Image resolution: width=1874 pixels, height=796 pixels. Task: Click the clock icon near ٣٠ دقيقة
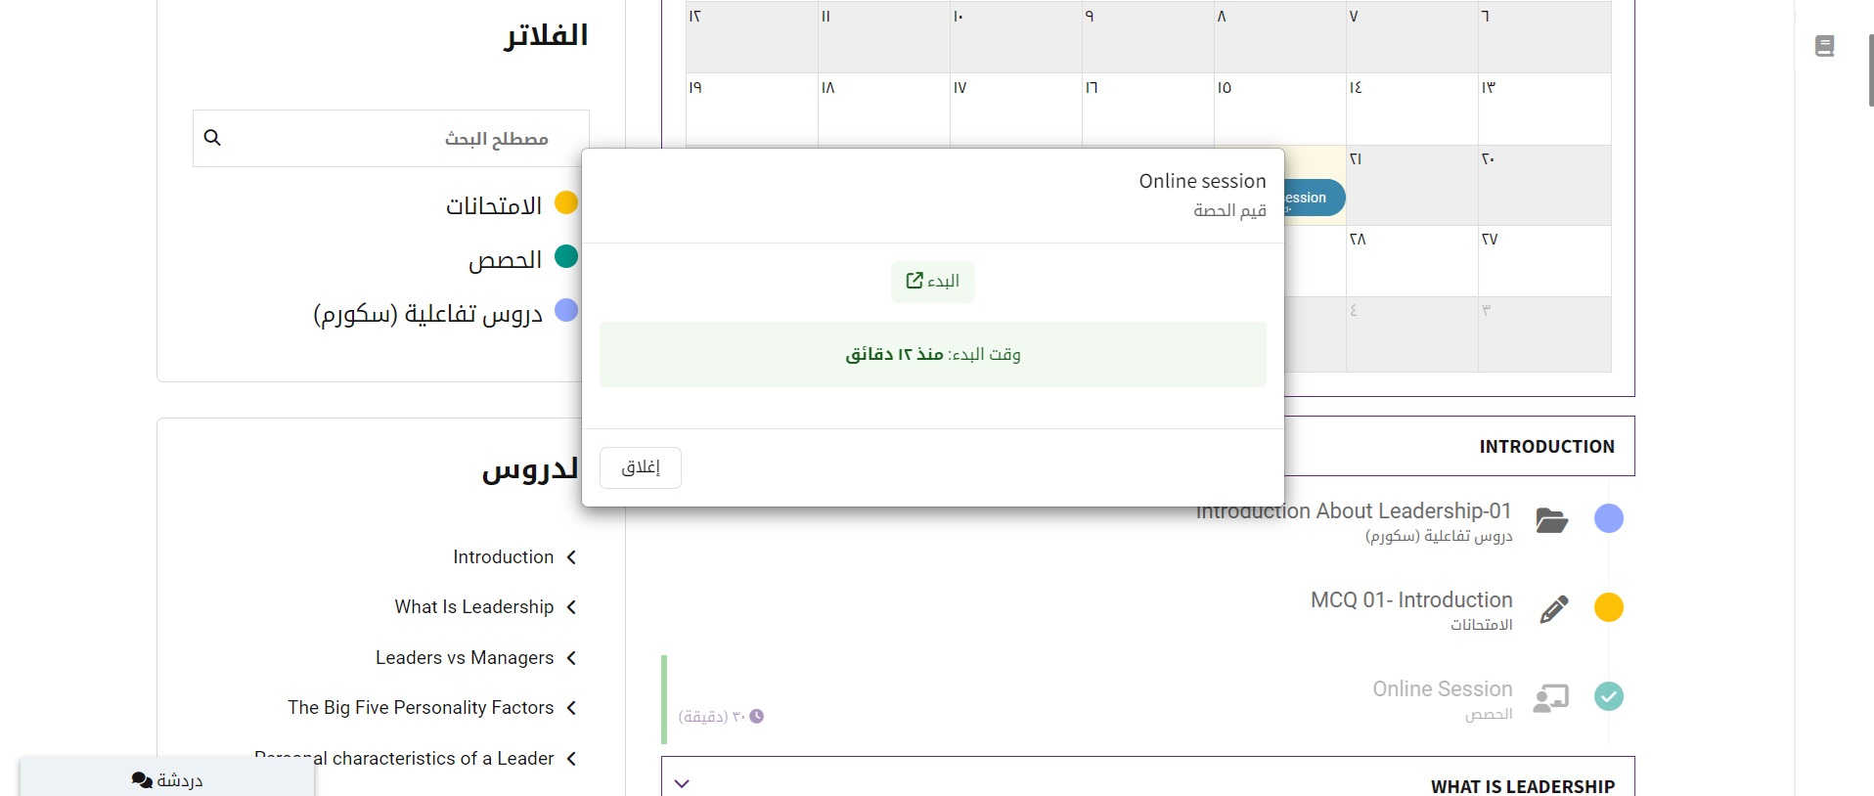(x=756, y=717)
